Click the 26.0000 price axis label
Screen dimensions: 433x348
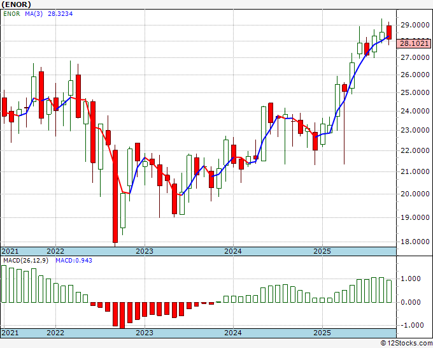pos(415,75)
